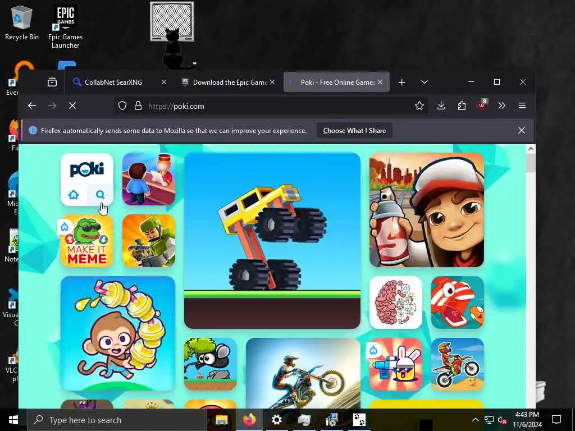Click the network status tray icon
Image resolution: width=575 pixels, height=431 pixels.
click(489, 420)
